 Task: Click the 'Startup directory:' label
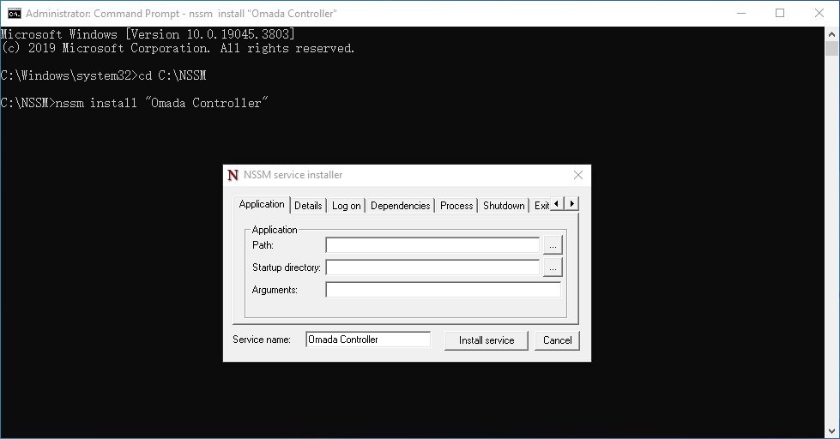pyautogui.click(x=286, y=268)
